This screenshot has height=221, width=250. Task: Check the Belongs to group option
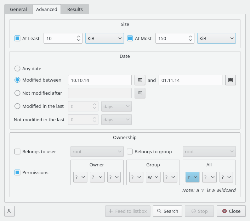130,151
